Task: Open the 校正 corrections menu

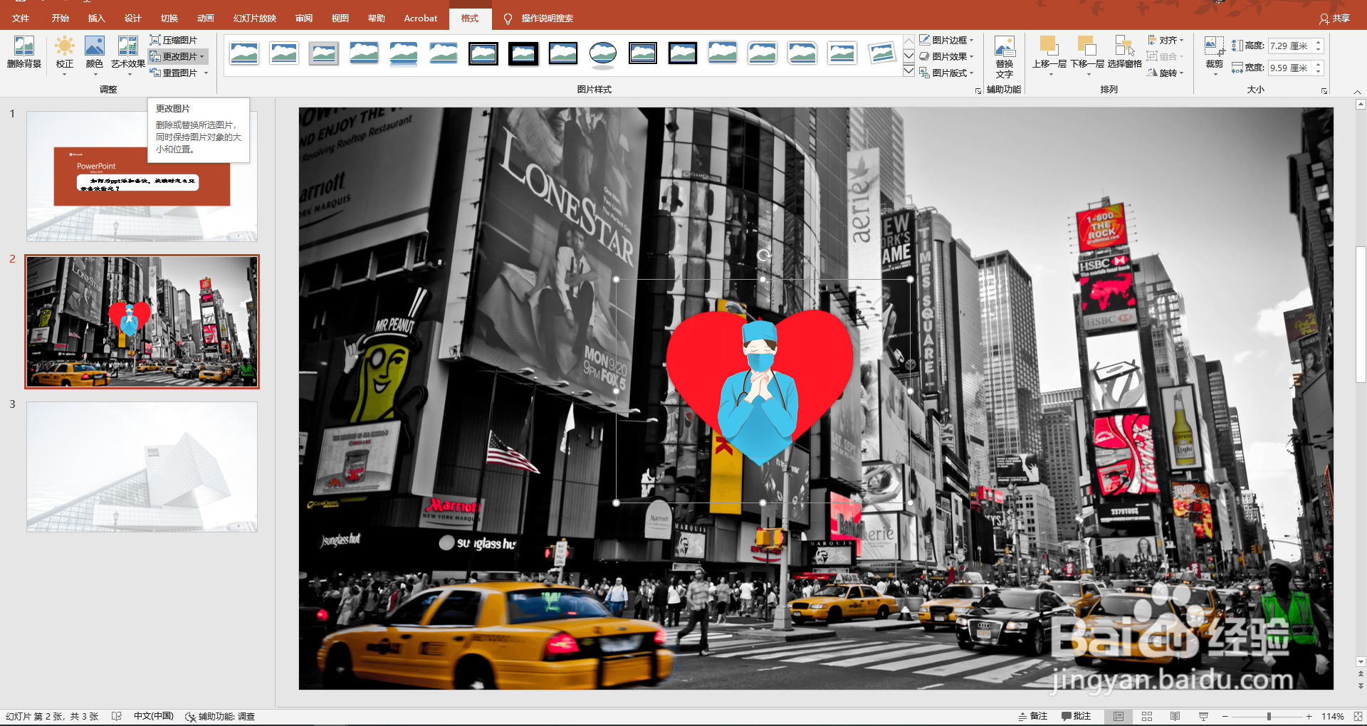Action: [65, 55]
